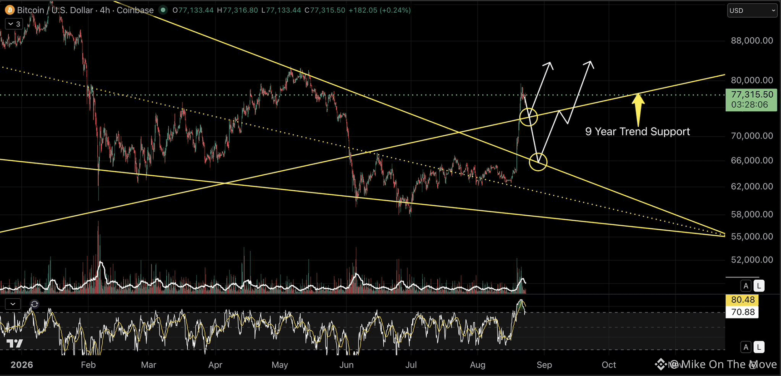Click the Jul label on the time axis

(x=411, y=365)
